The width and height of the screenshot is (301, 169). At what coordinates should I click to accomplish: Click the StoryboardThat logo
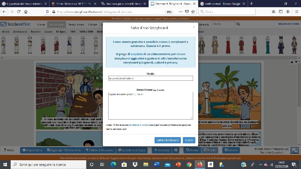point(15,24)
